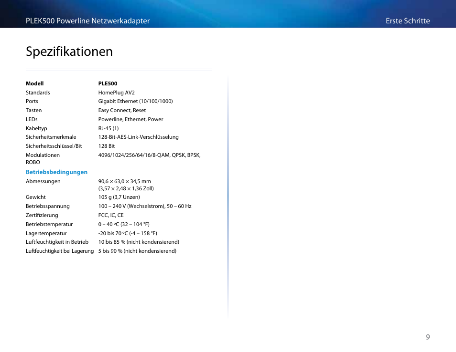This screenshot has height=352, width=456.
Task: Select the Sicherheitsmerkmale label
Action: click(51, 137)
